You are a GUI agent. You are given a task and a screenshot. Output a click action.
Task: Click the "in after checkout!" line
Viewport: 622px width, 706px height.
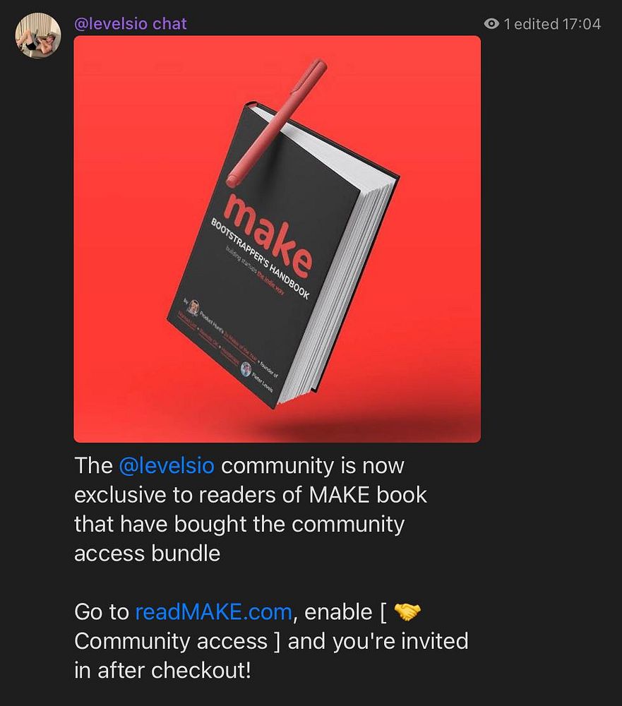162,671
